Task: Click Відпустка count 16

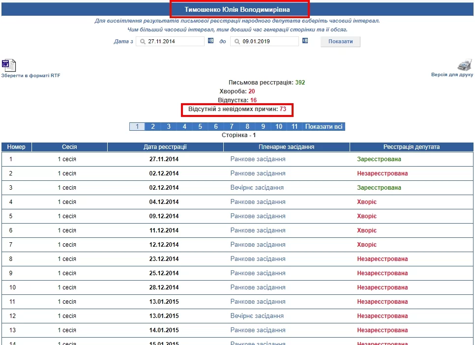Action: pos(253,100)
